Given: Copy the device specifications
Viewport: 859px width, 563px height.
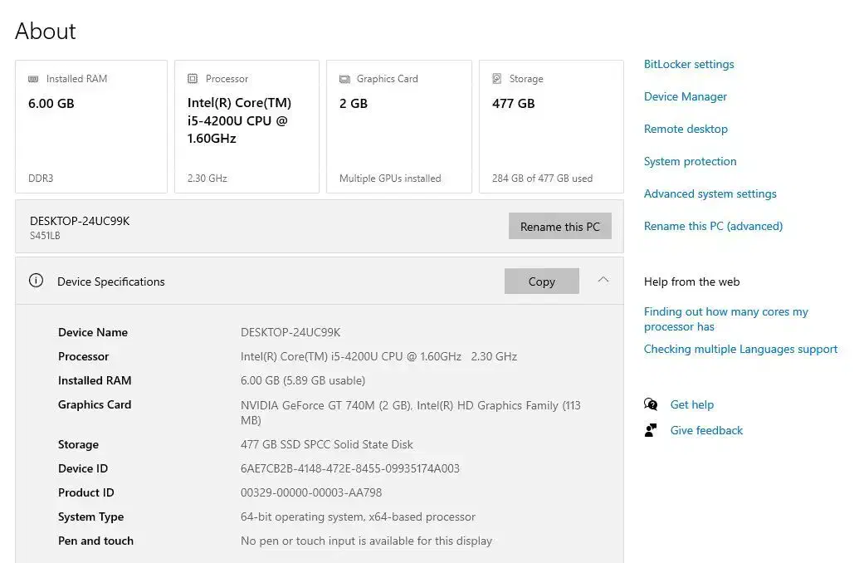Looking at the screenshot, I should tap(541, 281).
